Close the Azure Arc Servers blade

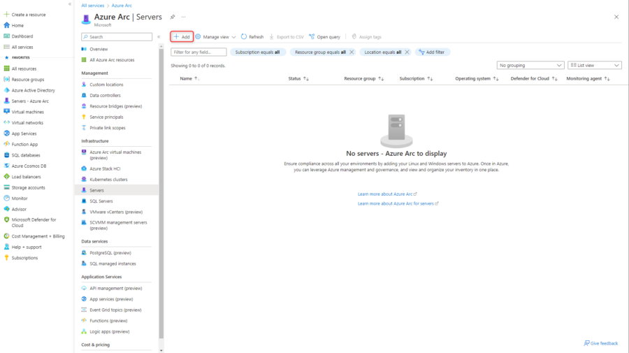(616, 17)
